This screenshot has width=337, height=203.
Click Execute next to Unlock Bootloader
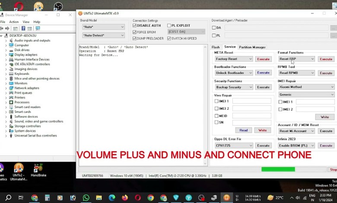click(x=263, y=73)
